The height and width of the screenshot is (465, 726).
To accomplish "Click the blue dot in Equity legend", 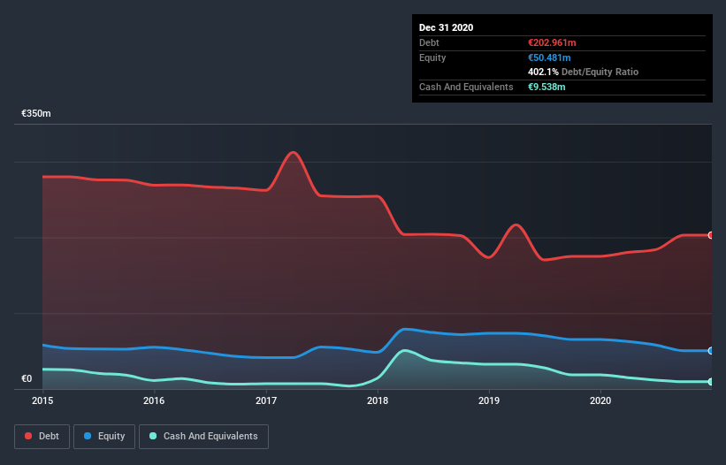I will (x=88, y=436).
